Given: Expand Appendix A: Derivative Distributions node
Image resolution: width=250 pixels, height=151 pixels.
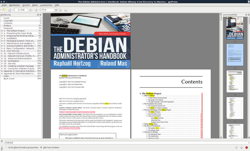Looking at the screenshot, I should pyautogui.click(x=2, y=71).
